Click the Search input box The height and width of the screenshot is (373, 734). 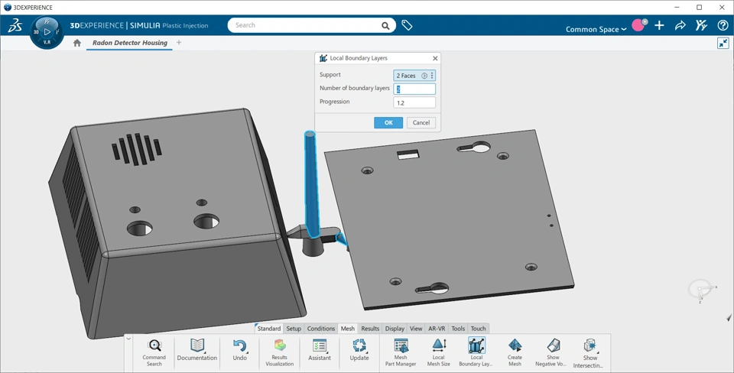pos(304,25)
